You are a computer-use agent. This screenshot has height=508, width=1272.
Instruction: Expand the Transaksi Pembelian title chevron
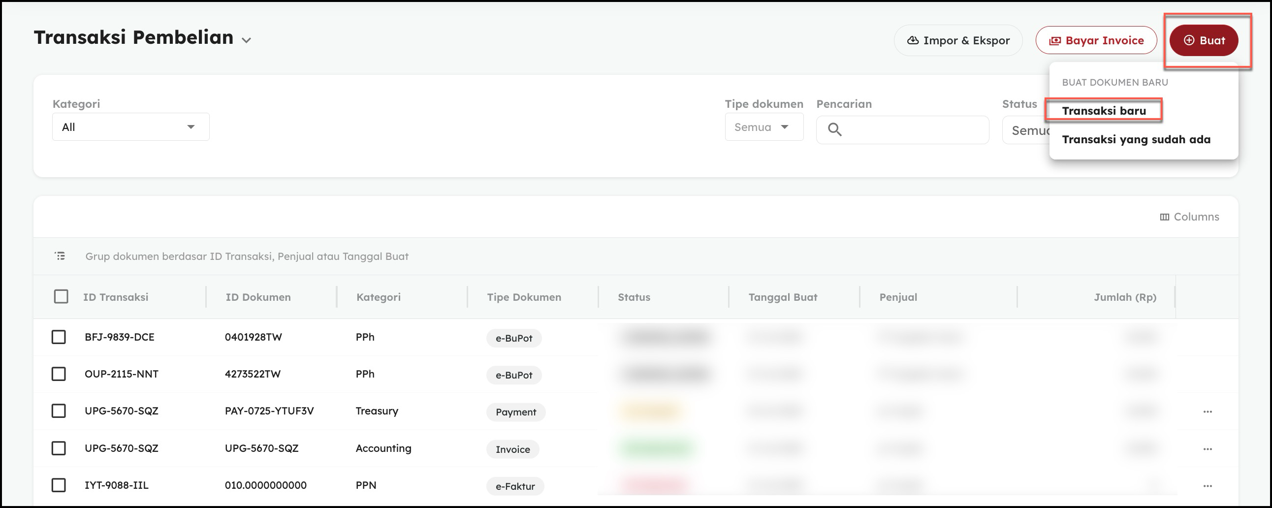(247, 40)
